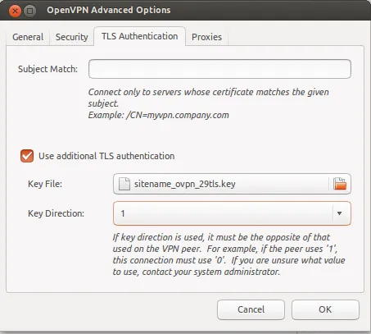Screen dimensions: 371x334
Task: Select the TLS Authentication tab
Action: 140,36
